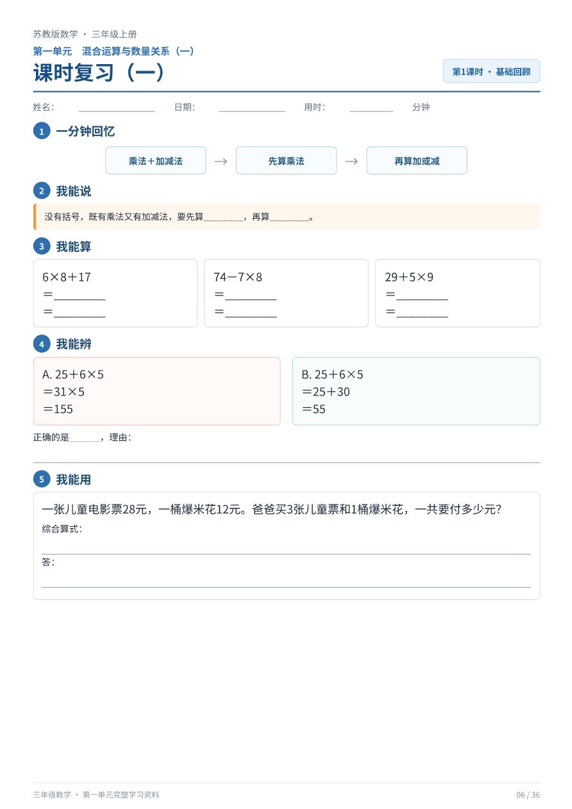
Task: Click the 分钟 unit label
Action: pyautogui.click(x=421, y=108)
